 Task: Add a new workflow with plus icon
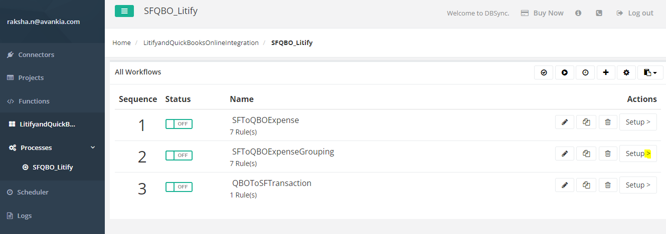click(606, 72)
